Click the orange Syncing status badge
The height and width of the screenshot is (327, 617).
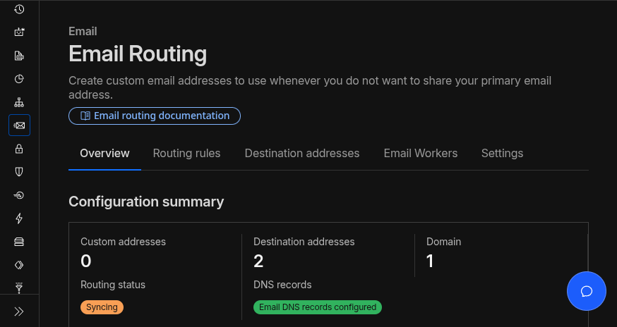[102, 307]
